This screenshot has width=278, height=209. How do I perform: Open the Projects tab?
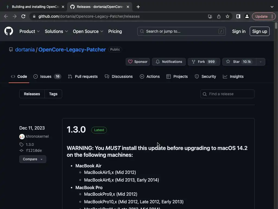coord(177,76)
